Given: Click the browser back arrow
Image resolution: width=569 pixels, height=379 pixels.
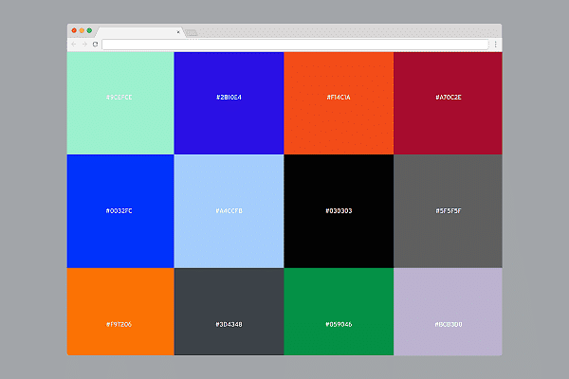Looking at the screenshot, I should pos(73,44).
